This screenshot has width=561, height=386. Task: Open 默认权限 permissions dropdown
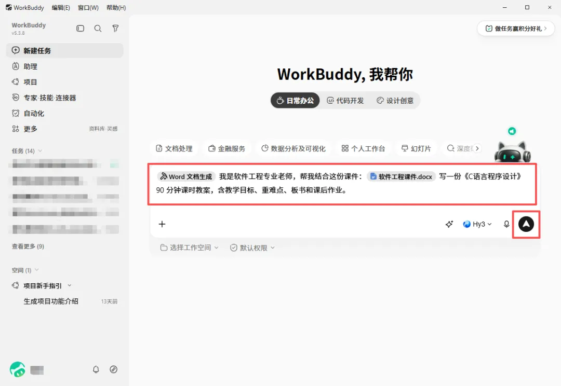point(252,247)
